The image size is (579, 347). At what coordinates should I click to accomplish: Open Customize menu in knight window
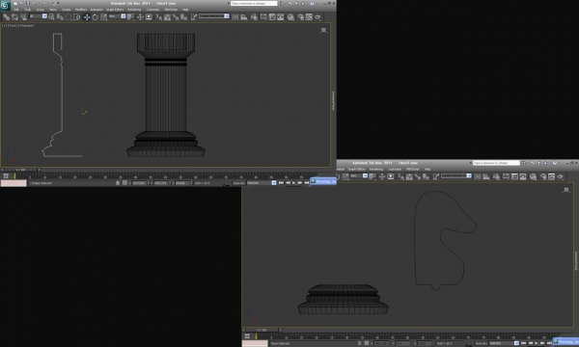395,170
